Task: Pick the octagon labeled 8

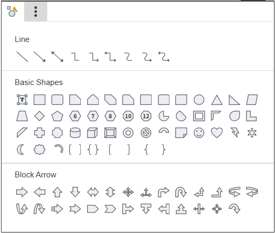Action: 110,116
